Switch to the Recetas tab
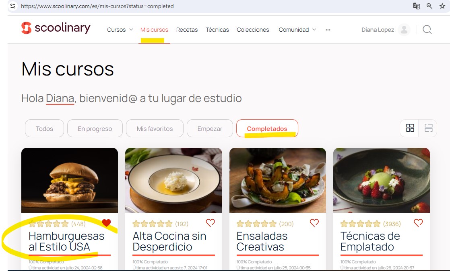Image resolution: width=450 pixels, height=271 pixels. (187, 29)
